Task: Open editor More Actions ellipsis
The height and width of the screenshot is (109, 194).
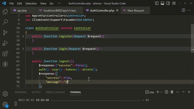Action: tap(189, 10)
